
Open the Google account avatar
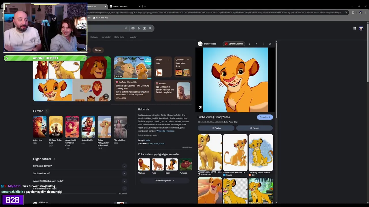click(361, 28)
